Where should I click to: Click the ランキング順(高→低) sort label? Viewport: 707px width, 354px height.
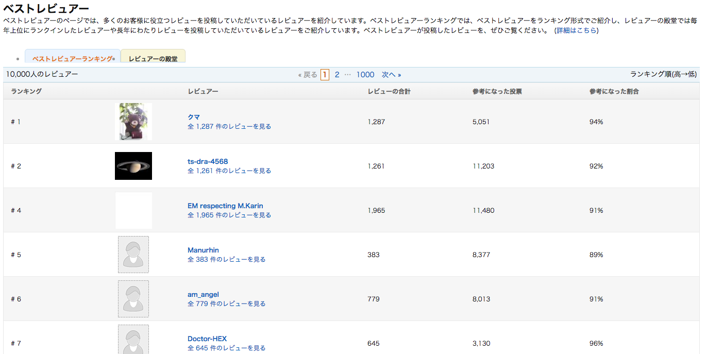(664, 74)
